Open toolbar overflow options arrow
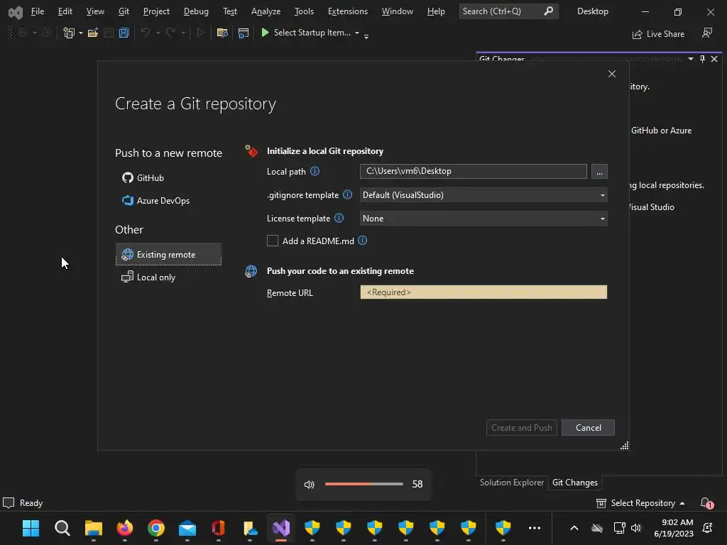 (x=366, y=35)
